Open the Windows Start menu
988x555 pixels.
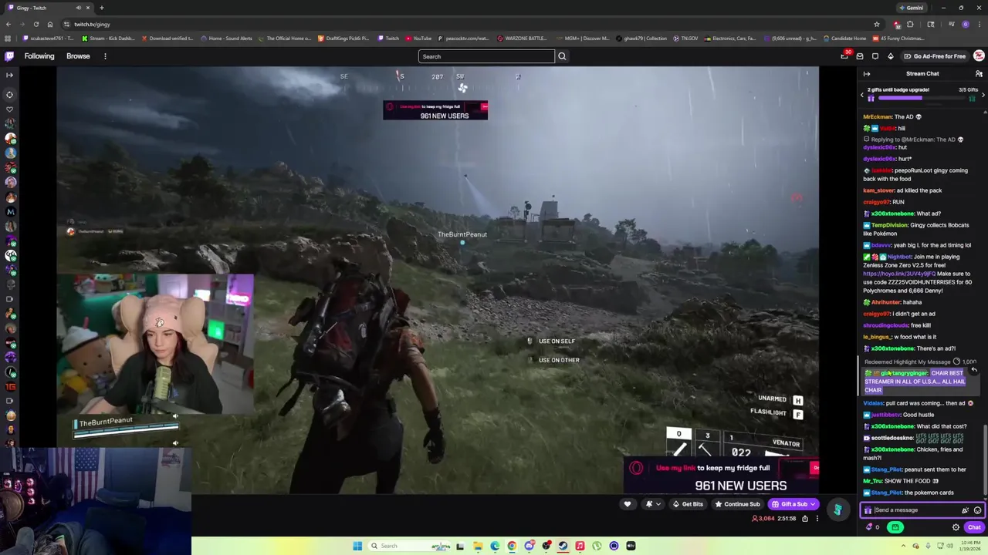[357, 546]
